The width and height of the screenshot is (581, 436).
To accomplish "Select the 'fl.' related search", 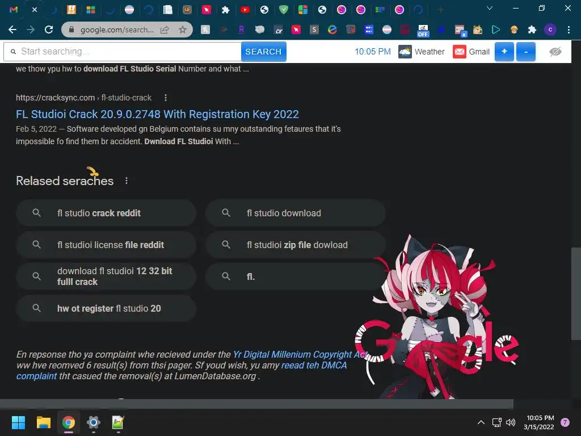I will click(295, 276).
